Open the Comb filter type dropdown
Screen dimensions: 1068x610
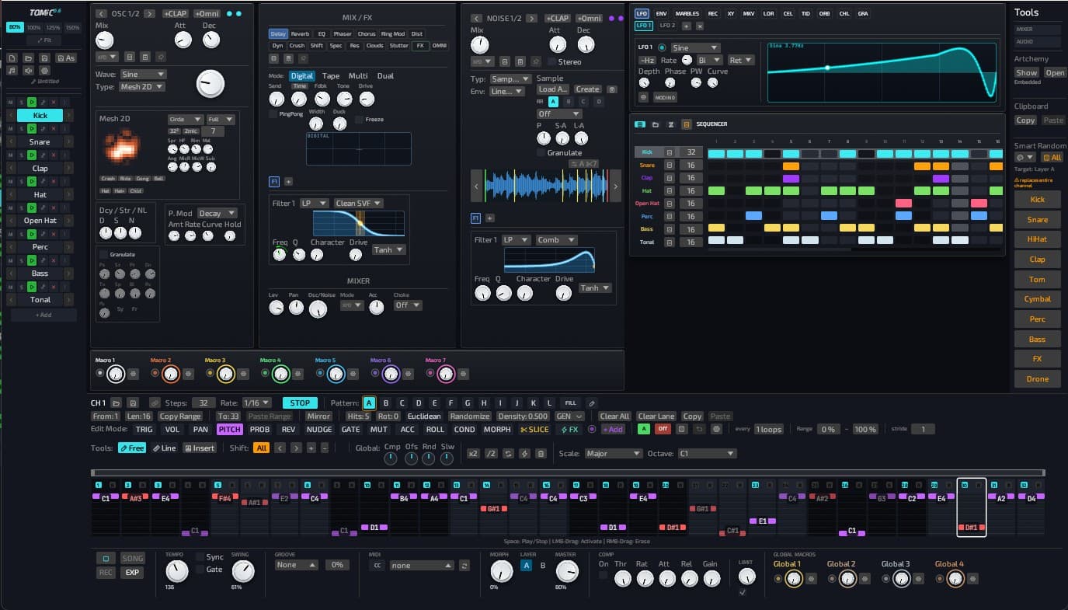tap(556, 240)
